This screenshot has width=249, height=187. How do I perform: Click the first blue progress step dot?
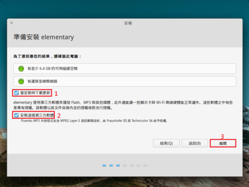104,166
